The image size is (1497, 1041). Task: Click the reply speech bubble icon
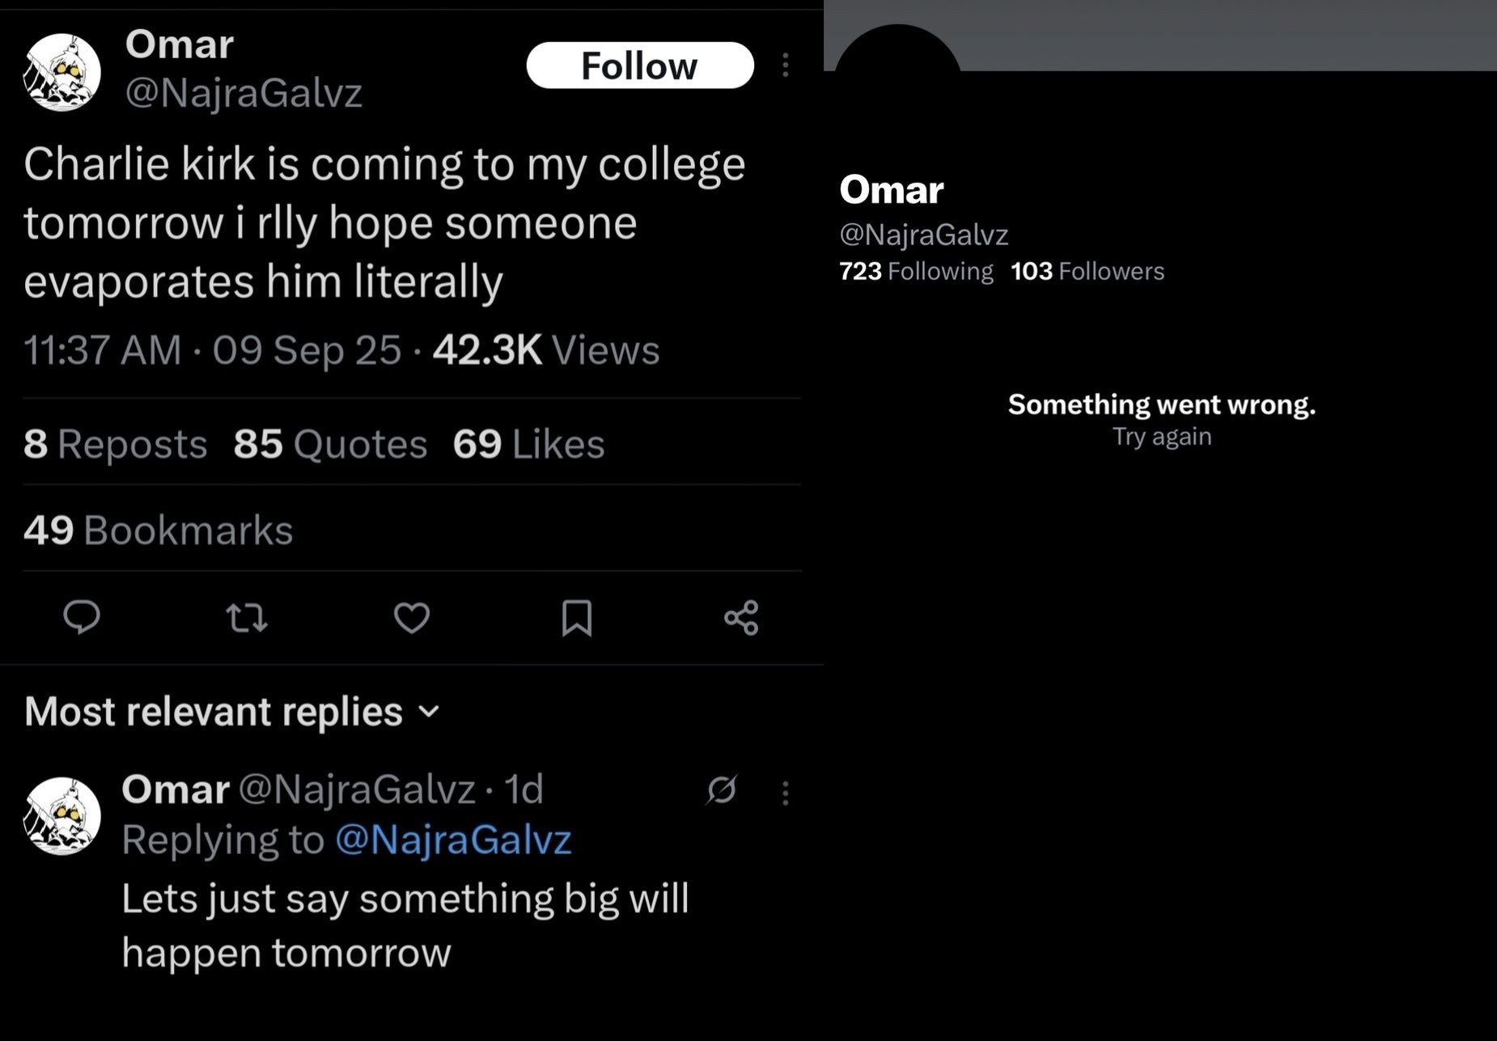click(x=82, y=617)
